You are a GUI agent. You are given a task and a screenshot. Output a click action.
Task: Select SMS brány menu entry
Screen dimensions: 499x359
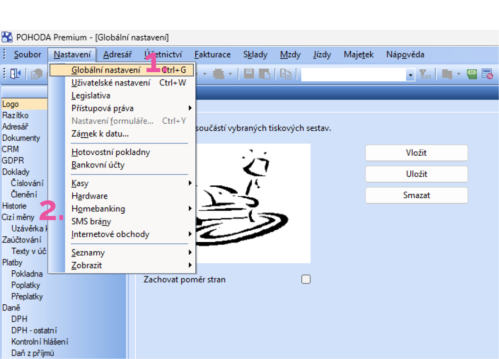(x=122, y=221)
